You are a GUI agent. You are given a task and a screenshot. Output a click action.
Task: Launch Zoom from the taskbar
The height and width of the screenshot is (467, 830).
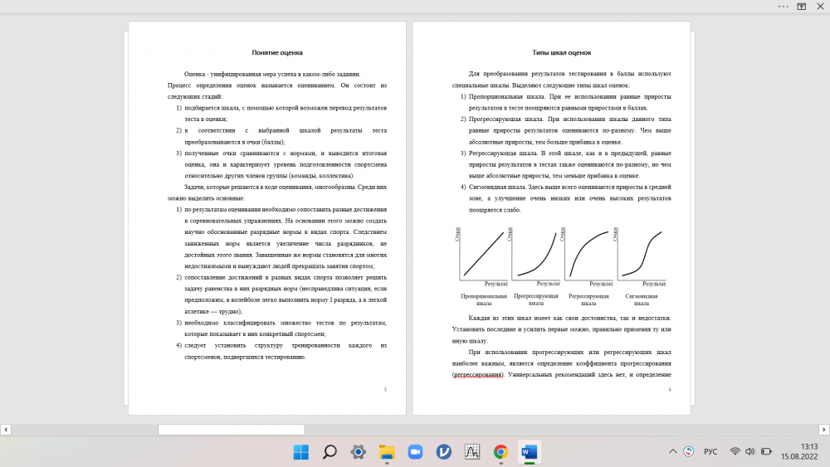(415, 452)
